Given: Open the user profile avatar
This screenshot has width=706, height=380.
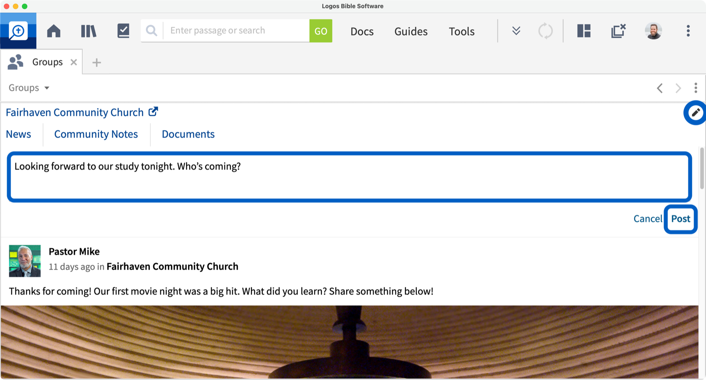Looking at the screenshot, I should click(654, 31).
